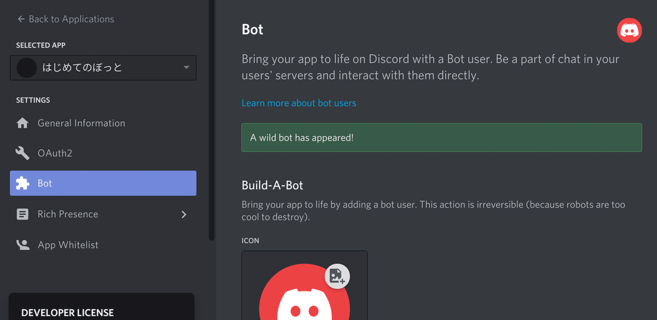This screenshot has width=657, height=320.
Task: Go back via Back to Applications link
Action: [x=66, y=19]
